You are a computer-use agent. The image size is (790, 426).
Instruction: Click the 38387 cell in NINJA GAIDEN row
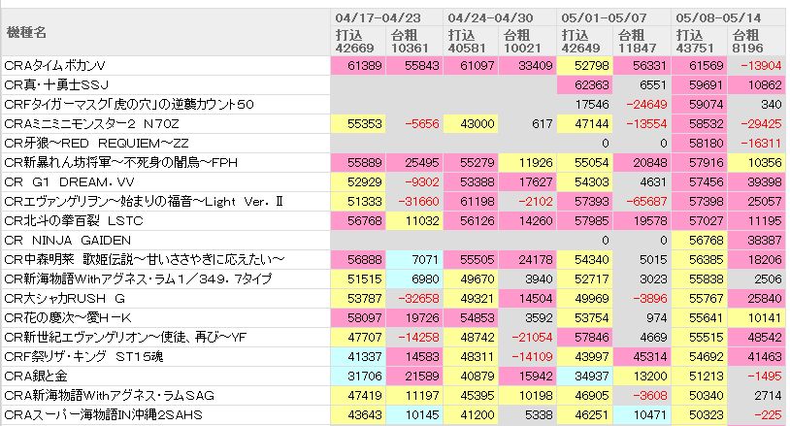click(757, 241)
